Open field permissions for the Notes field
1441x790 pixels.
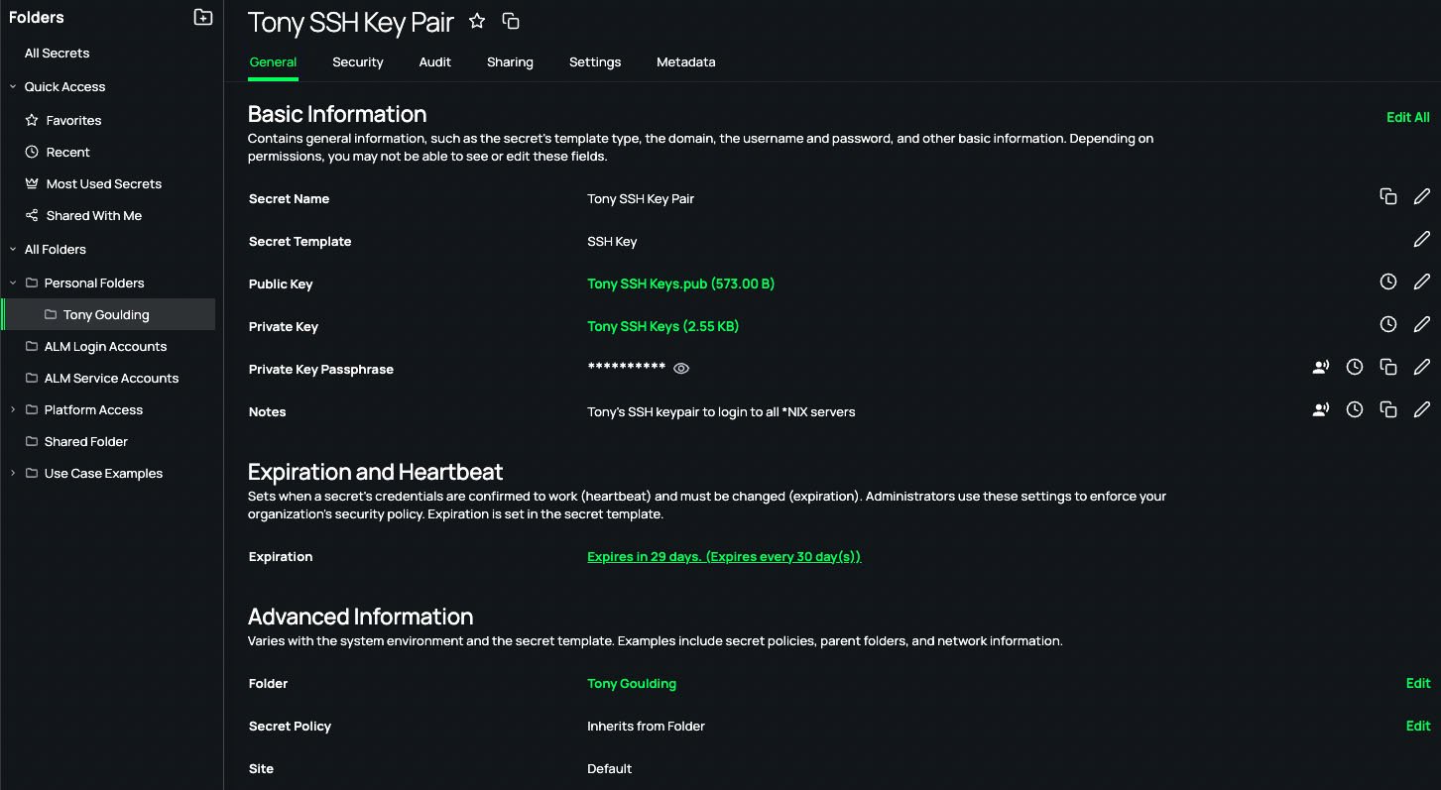point(1320,408)
